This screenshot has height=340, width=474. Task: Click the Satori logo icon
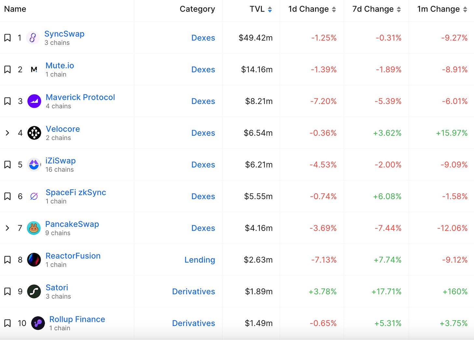[34, 292]
